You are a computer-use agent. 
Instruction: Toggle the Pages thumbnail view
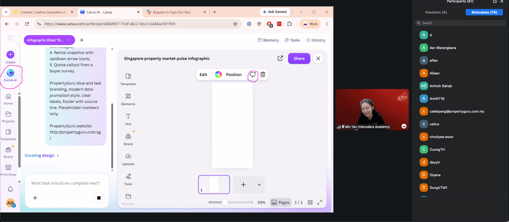281,202
